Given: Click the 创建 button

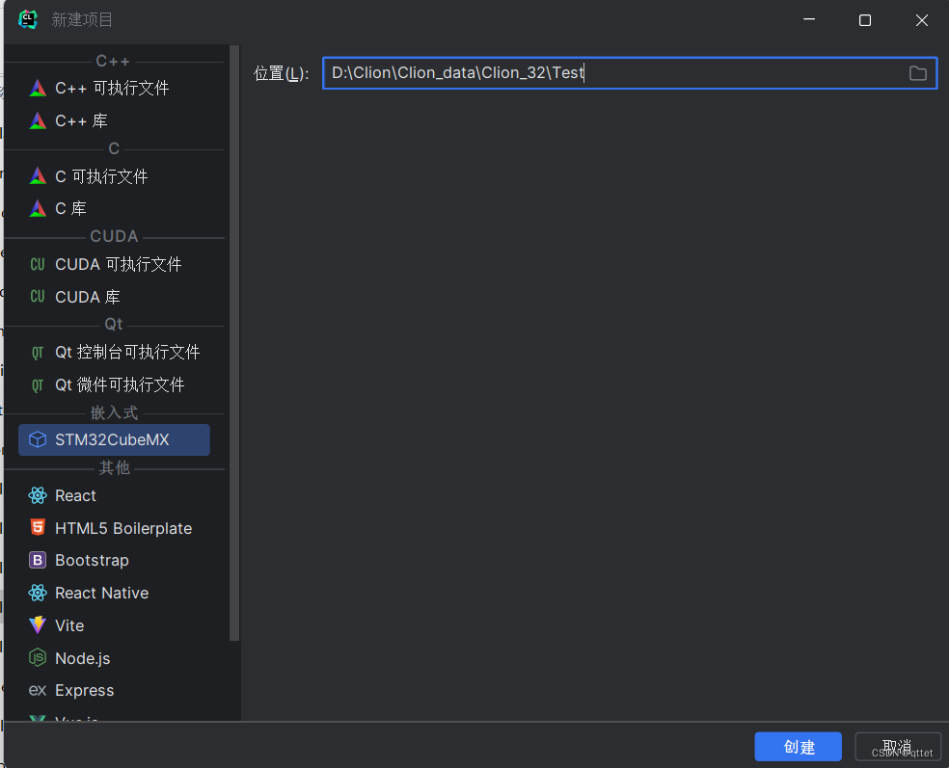Looking at the screenshot, I should coord(798,747).
